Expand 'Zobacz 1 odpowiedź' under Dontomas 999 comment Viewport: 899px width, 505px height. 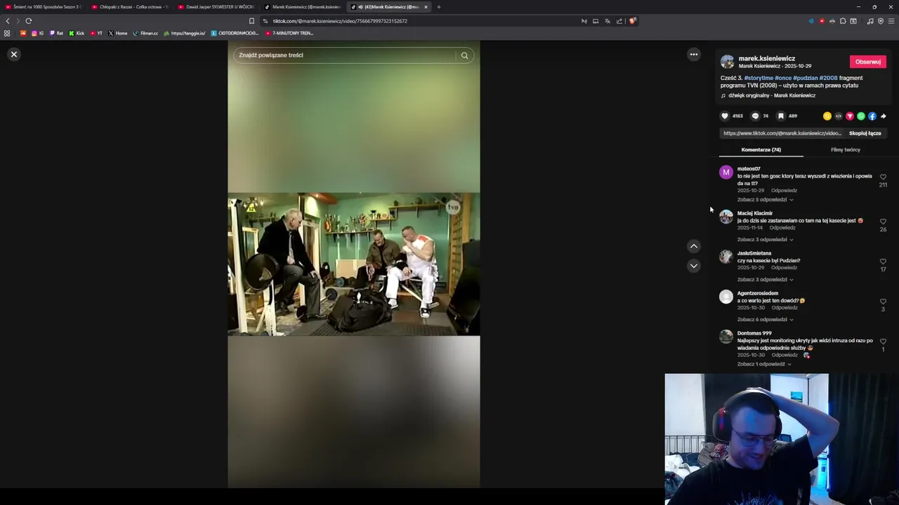pyautogui.click(x=764, y=364)
